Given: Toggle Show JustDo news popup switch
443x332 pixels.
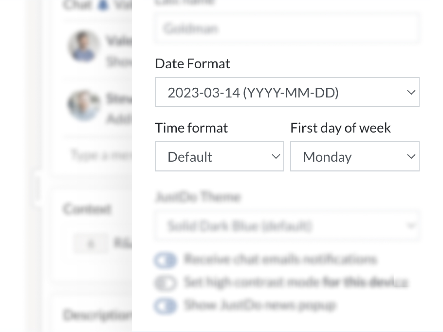Looking at the screenshot, I should (x=165, y=306).
